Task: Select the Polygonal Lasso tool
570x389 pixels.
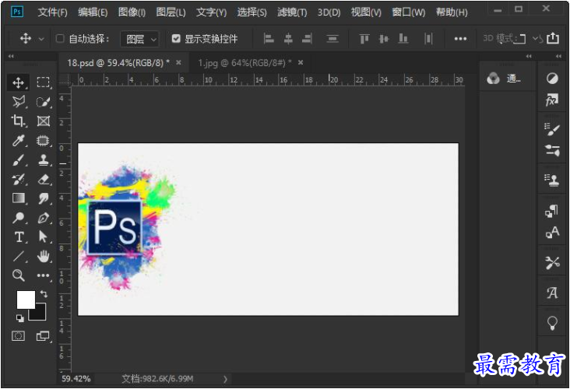Action: point(18,102)
